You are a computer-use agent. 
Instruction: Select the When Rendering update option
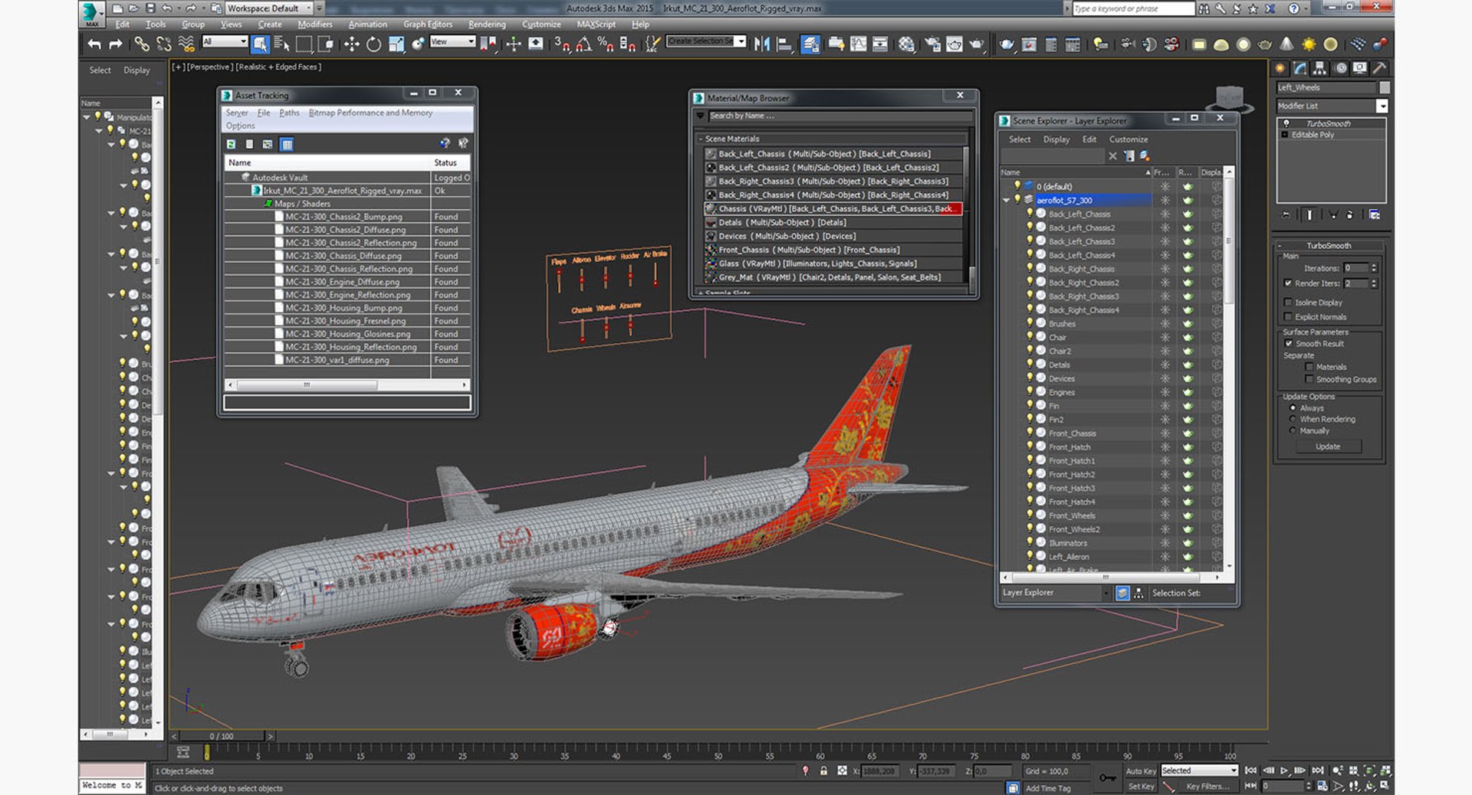point(1293,420)
